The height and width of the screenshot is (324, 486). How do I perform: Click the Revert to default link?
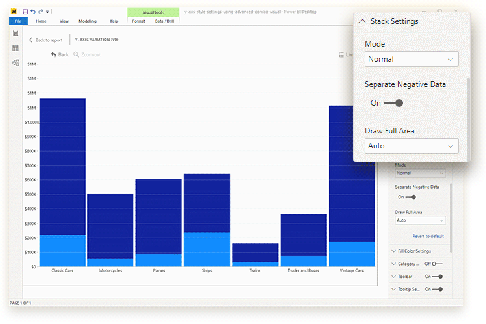click(x=428, y=236)
